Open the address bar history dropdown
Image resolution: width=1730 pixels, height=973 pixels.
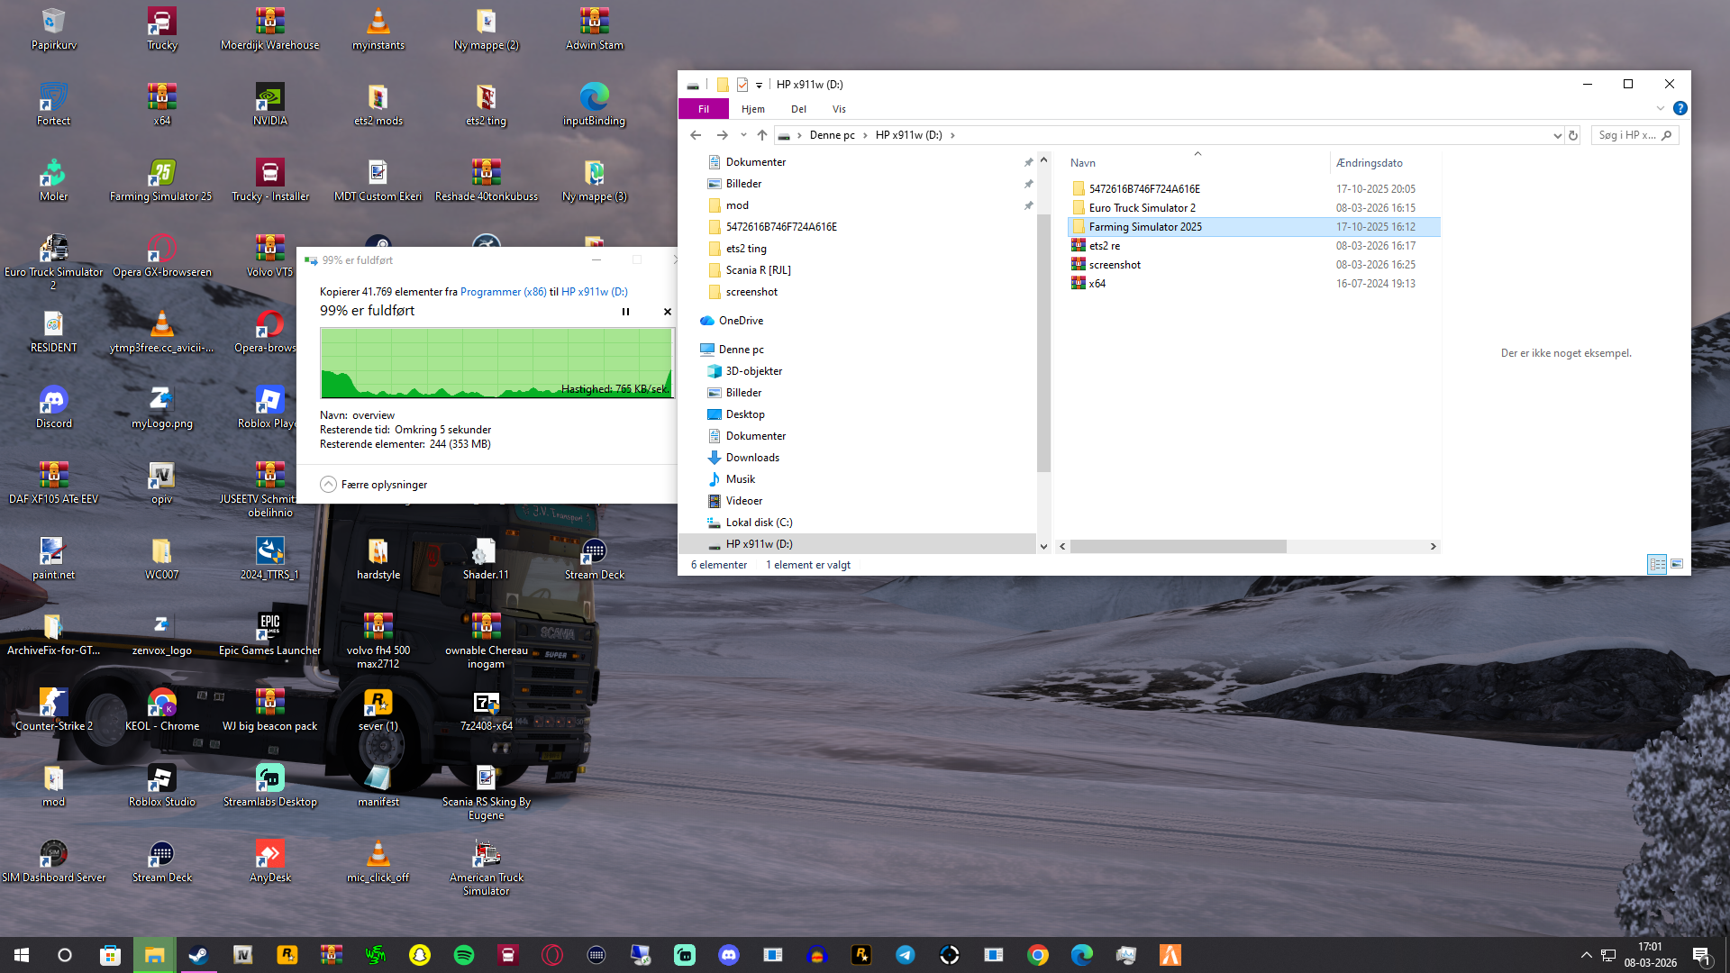pyautogui.click(x=1557, y=135)
